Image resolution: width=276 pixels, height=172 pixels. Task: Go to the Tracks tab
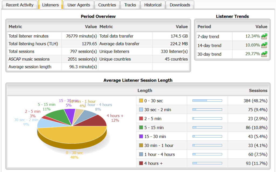(130, 5)
